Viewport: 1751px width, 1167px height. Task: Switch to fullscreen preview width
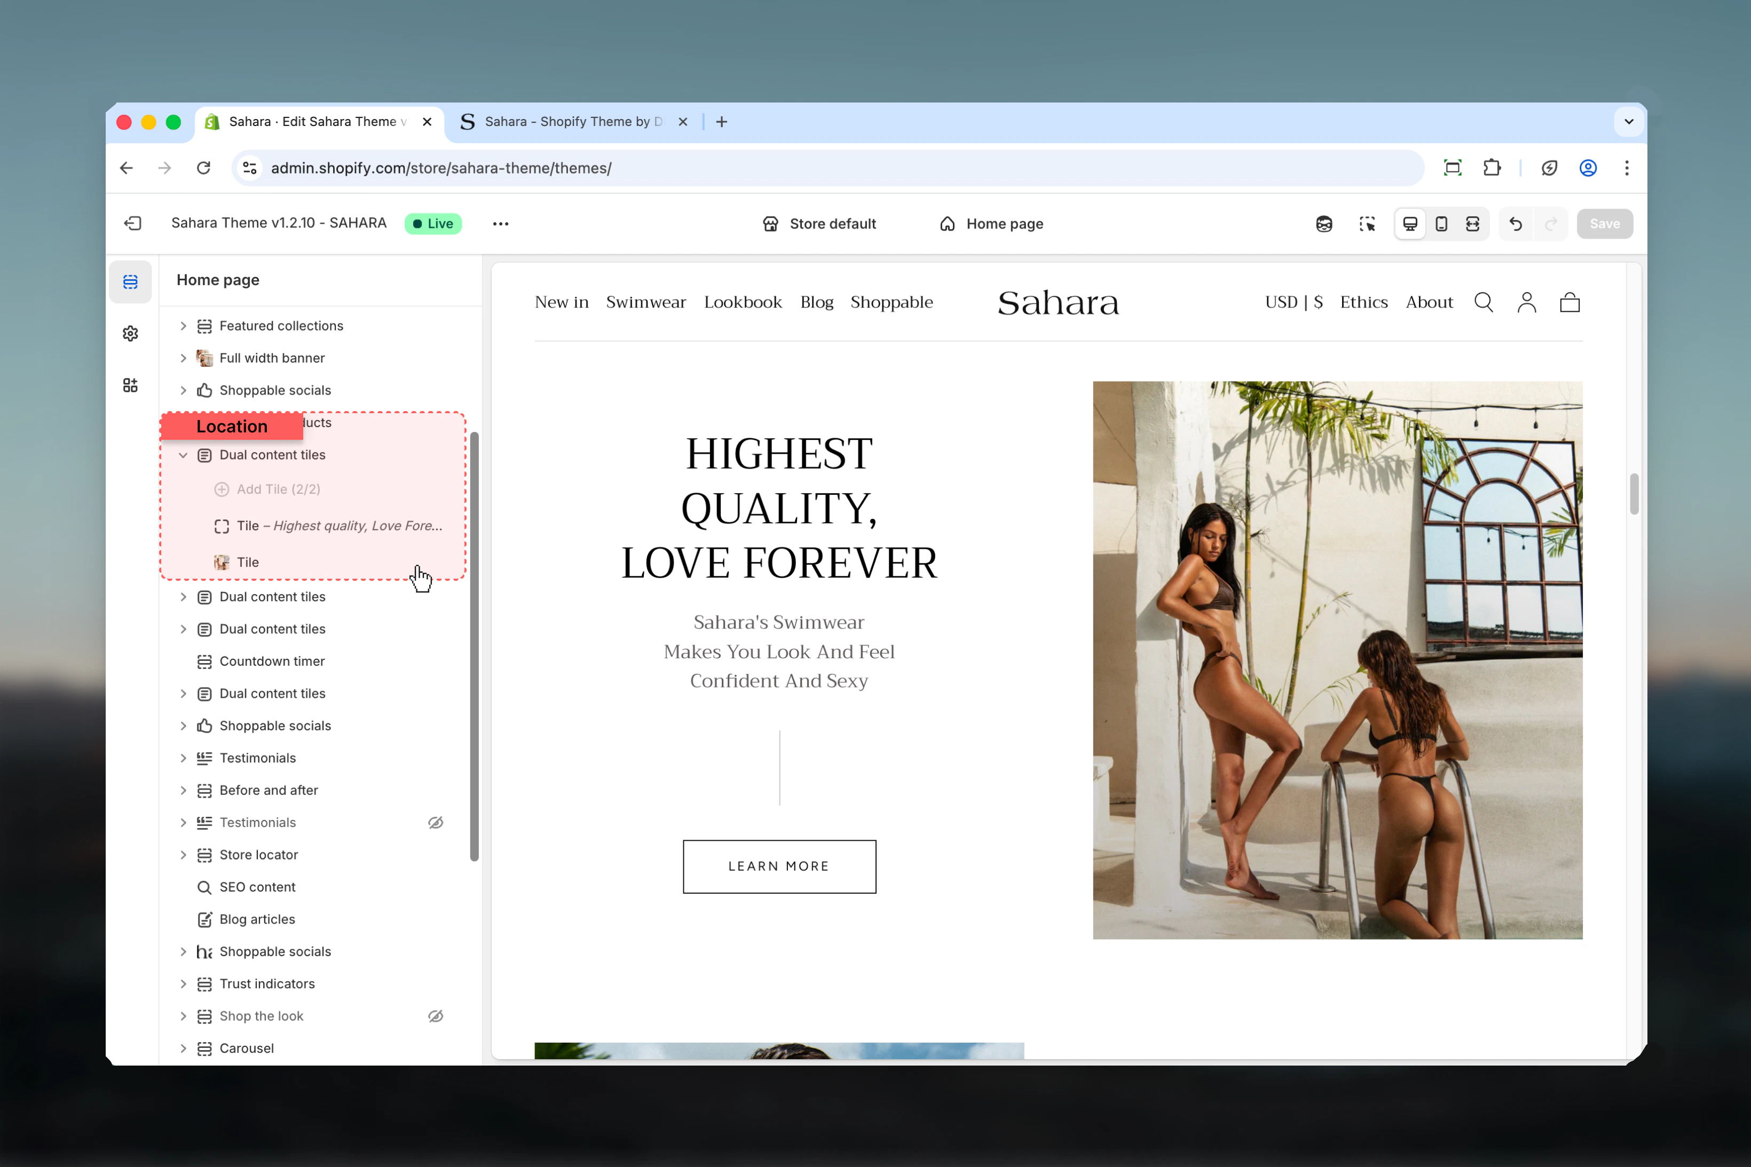tap(1473, 224)
